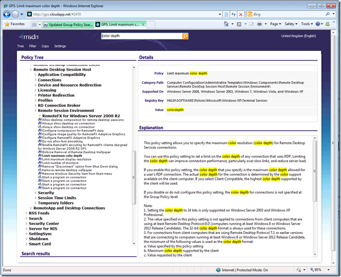This screenshot has width=341, height=277.
Task: Expand the Smart Card folder
Action: point(39,244)
